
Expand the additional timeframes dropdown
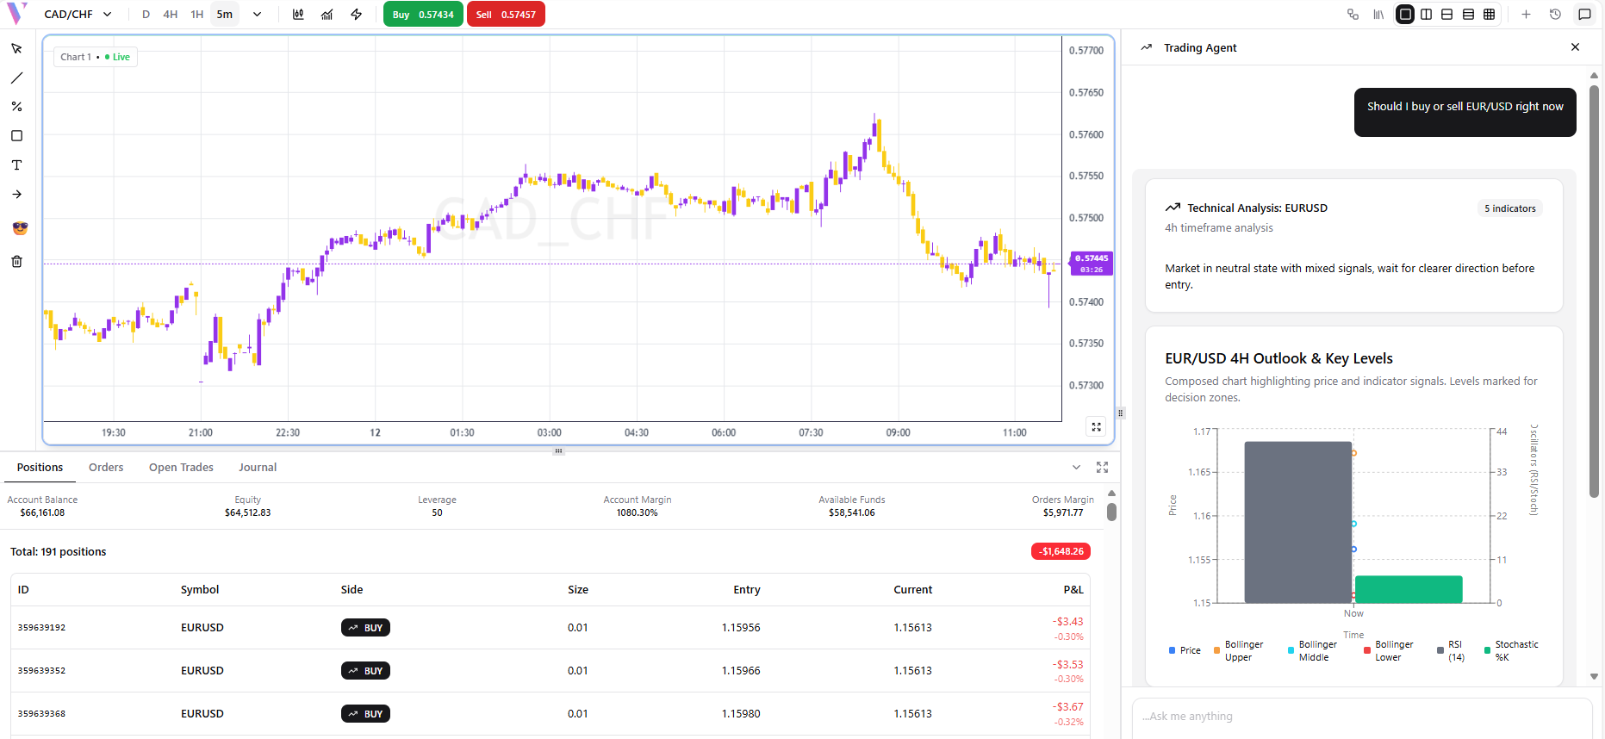point(257,15)
